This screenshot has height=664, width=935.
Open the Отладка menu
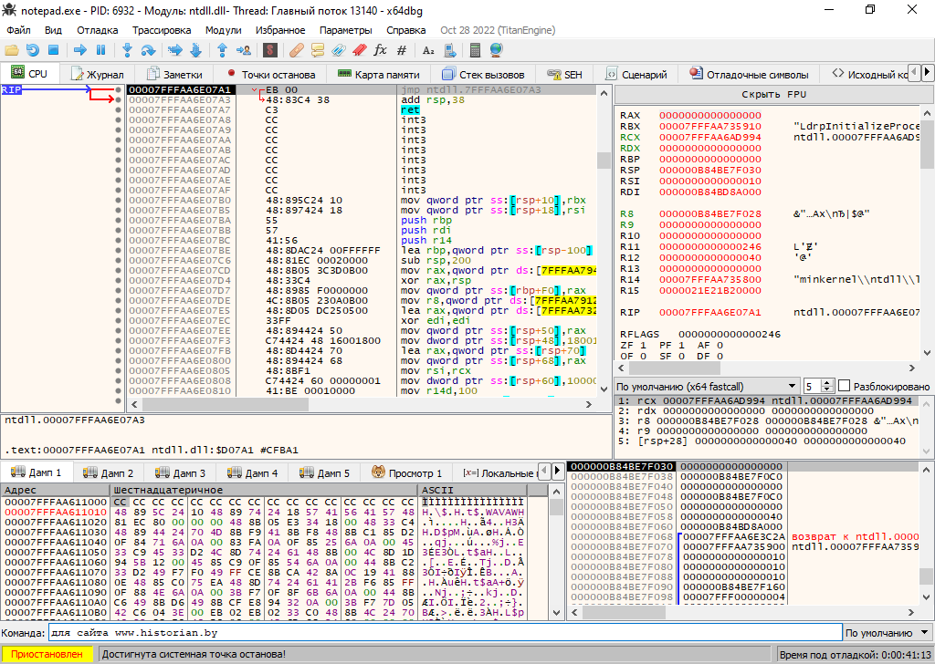[x=97, y=30]
